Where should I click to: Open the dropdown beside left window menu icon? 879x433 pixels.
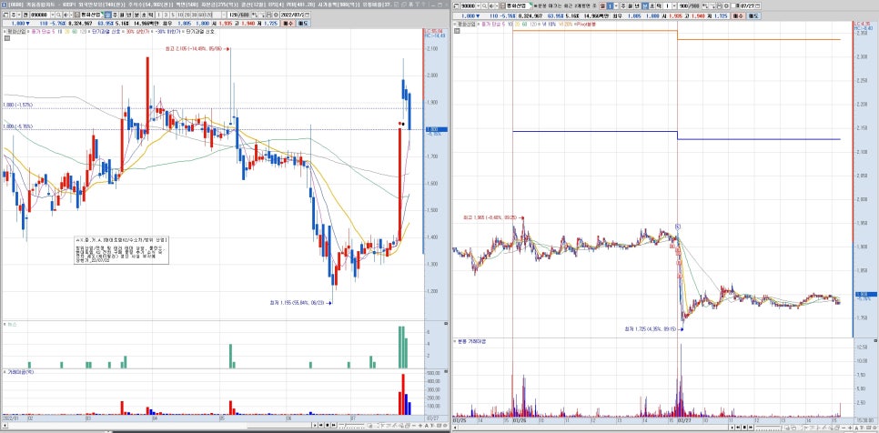pos(19,15)
